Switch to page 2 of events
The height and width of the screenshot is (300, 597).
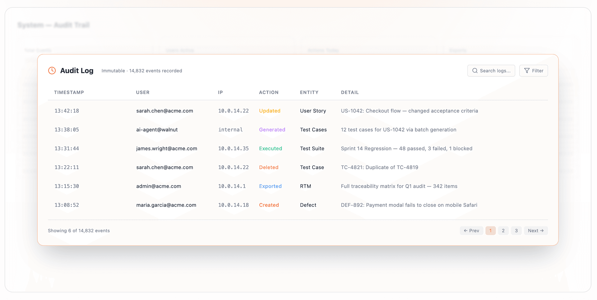[503, 231]
